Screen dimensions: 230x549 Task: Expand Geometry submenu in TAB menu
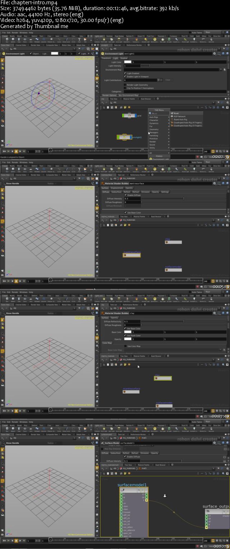coord(159,129)
